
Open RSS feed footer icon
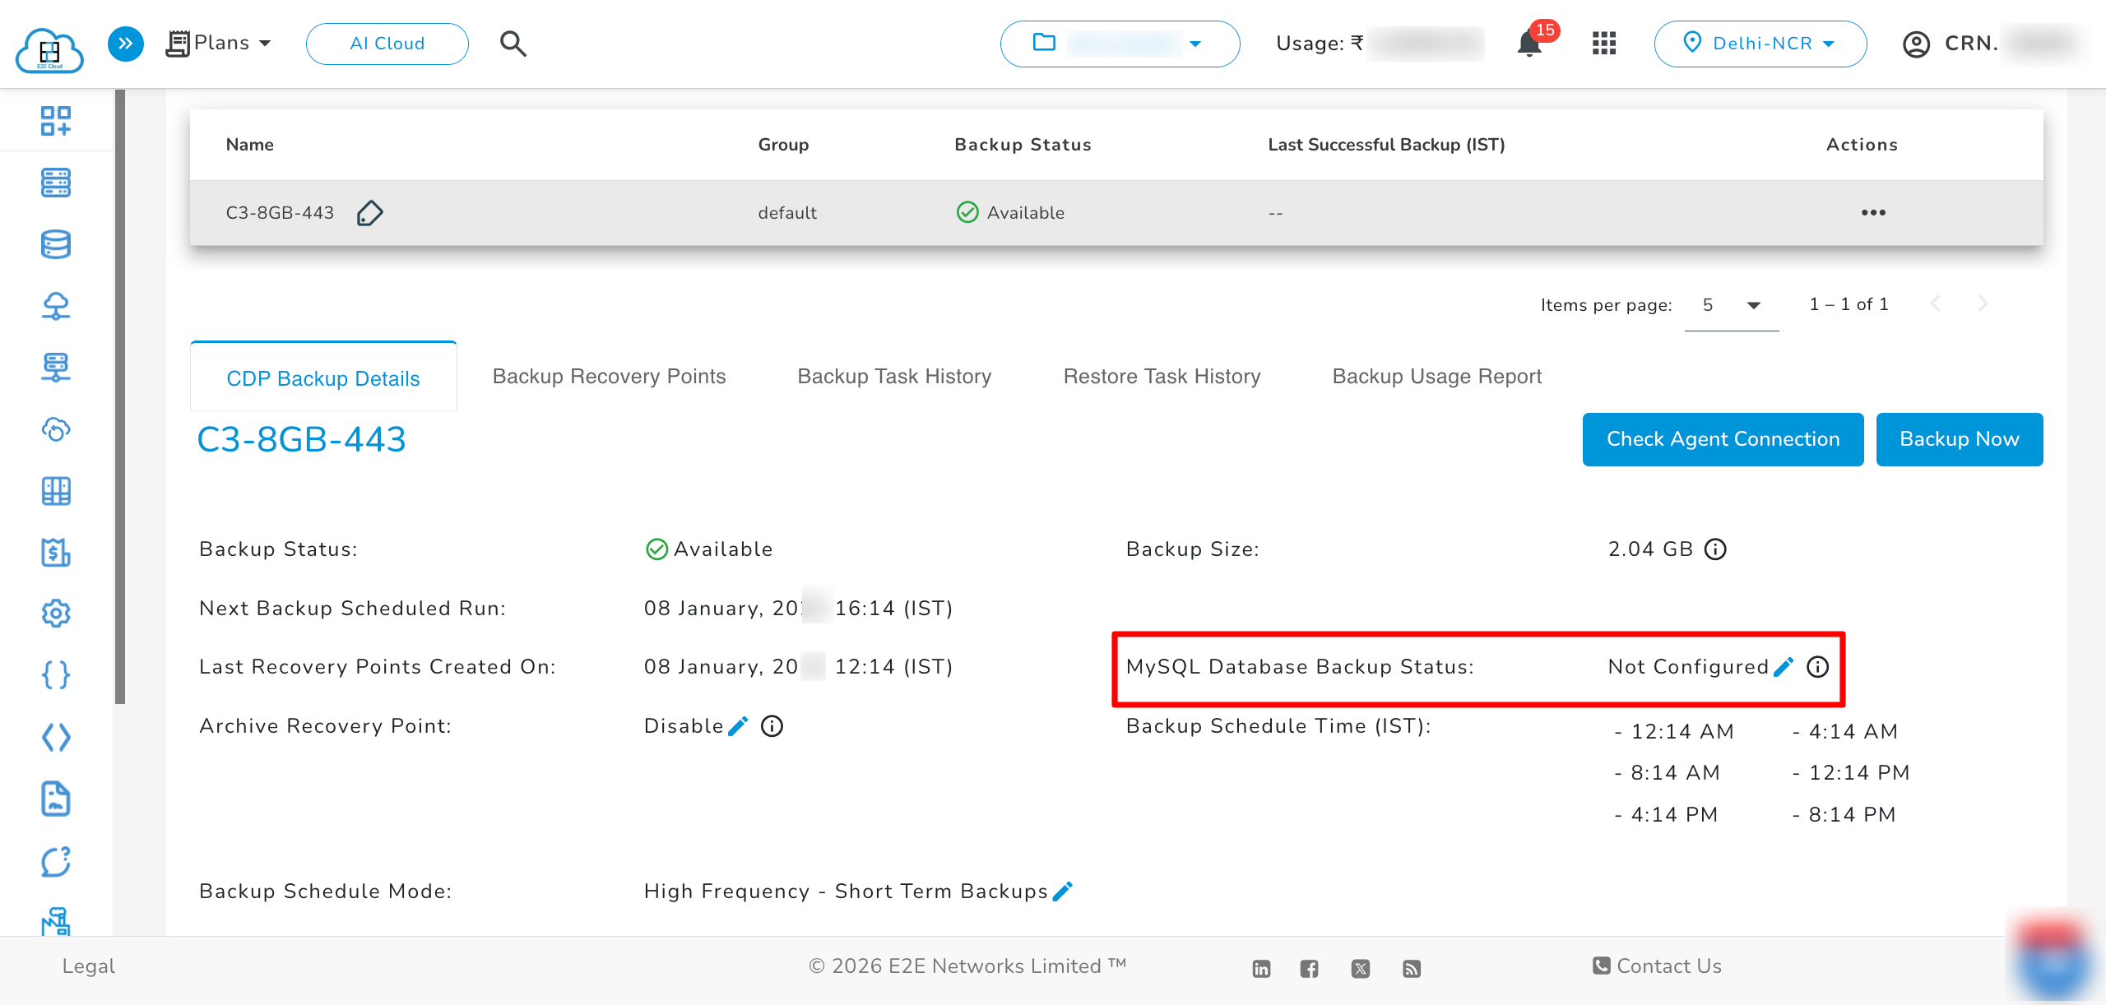(1412, 969)
